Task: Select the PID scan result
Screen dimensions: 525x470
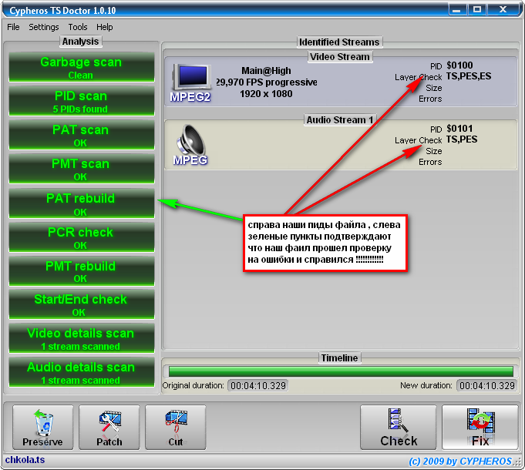Action: pos(82,101)
